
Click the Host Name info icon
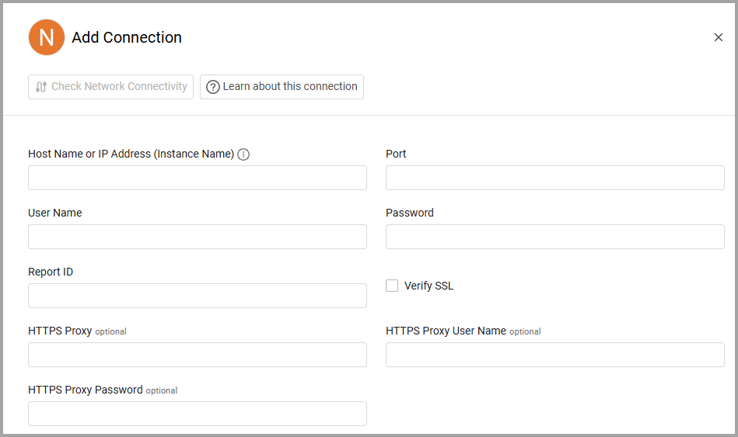(x=243, y=154)
